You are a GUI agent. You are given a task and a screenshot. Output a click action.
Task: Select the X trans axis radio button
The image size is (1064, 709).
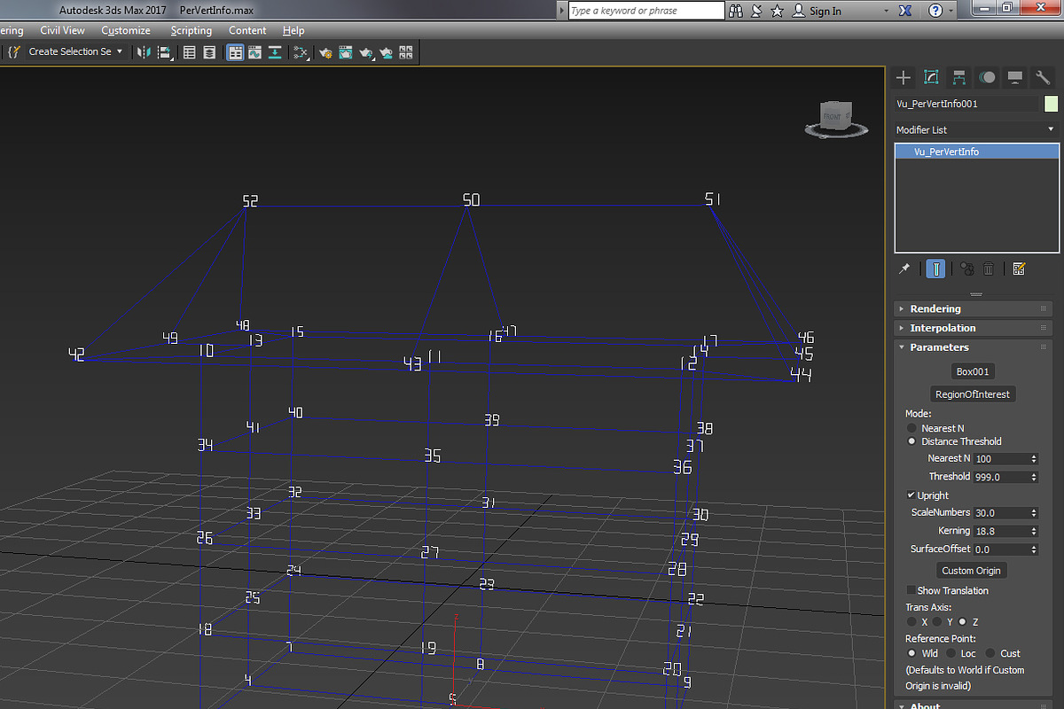(911, 622)
